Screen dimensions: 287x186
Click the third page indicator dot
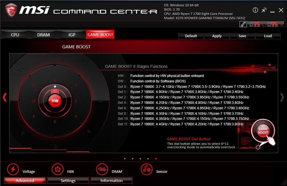(x=140, y=159)
